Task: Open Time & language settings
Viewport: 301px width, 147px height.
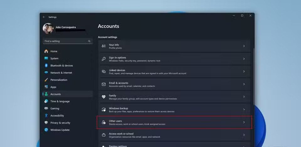Action: 68,101
